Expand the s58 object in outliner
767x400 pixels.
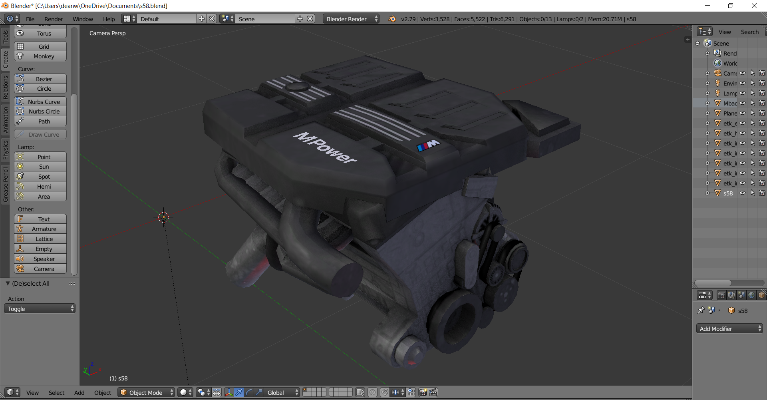click(707, 193)
